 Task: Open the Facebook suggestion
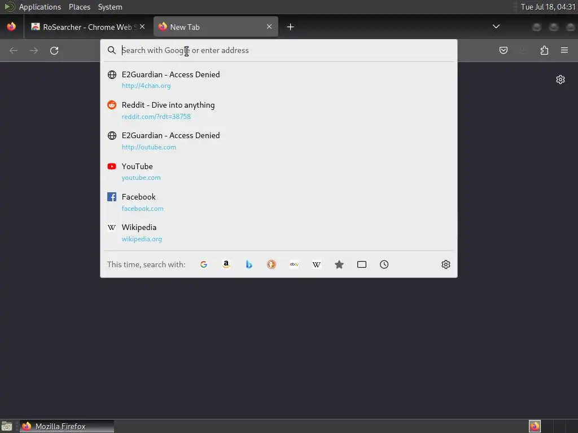tap(279, 202)
